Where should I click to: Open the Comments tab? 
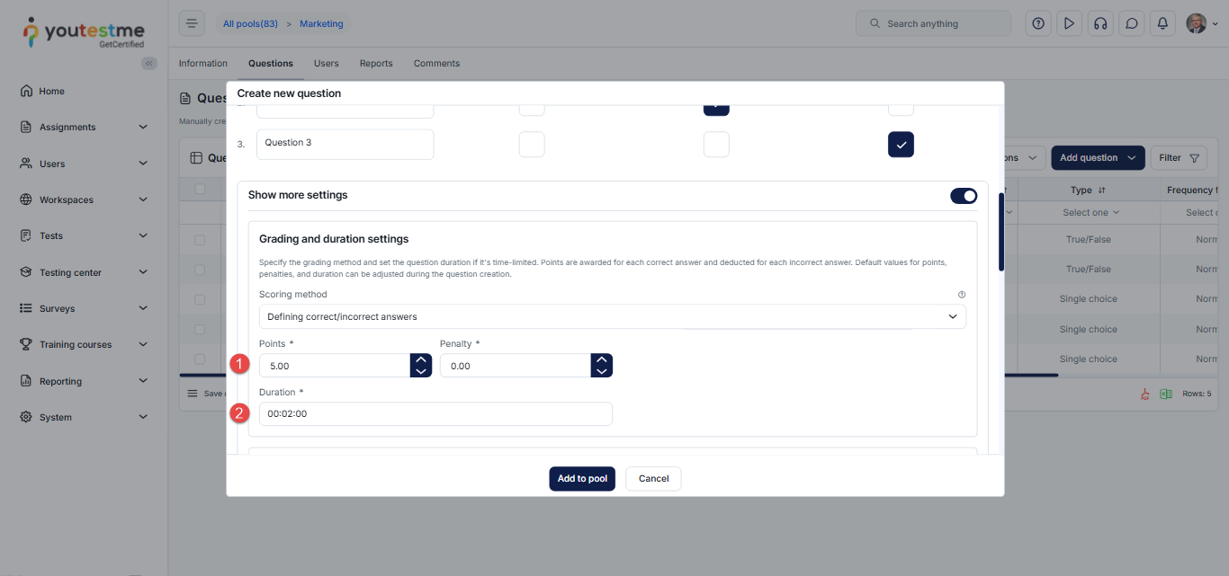click(436, 64)
